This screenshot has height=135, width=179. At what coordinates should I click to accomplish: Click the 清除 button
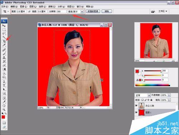pos(107,11)
